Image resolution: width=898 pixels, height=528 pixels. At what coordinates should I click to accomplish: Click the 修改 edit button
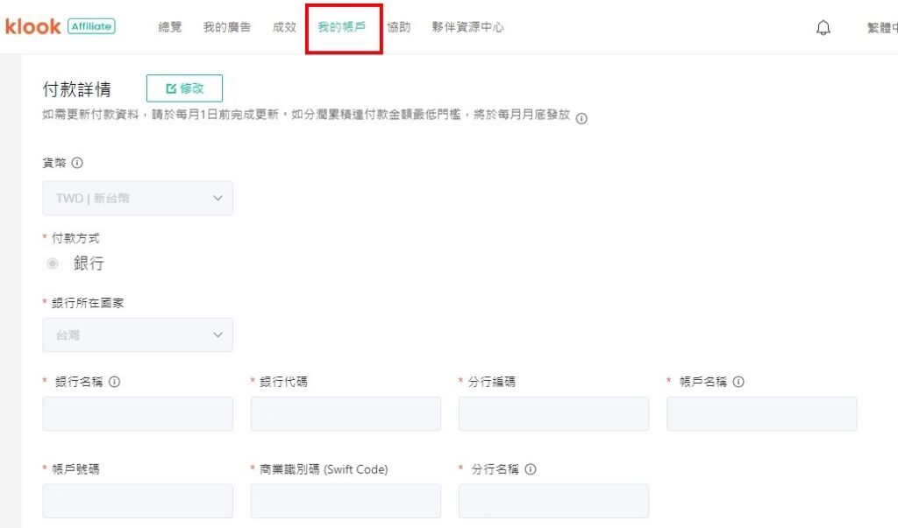point(184,88)
